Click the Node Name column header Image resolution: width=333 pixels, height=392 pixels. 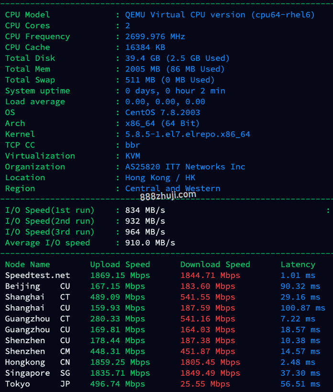point(27,265)
